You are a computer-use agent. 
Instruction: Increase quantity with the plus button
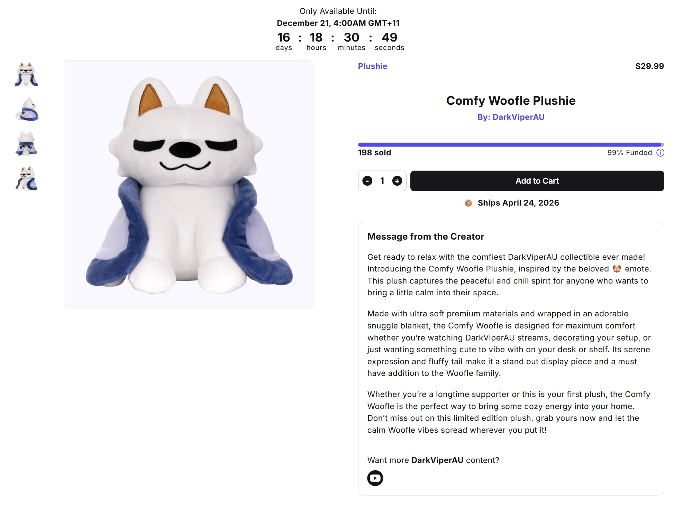(397, 181)
